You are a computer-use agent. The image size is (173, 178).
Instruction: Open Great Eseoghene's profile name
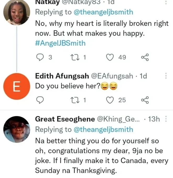point(65,119)
